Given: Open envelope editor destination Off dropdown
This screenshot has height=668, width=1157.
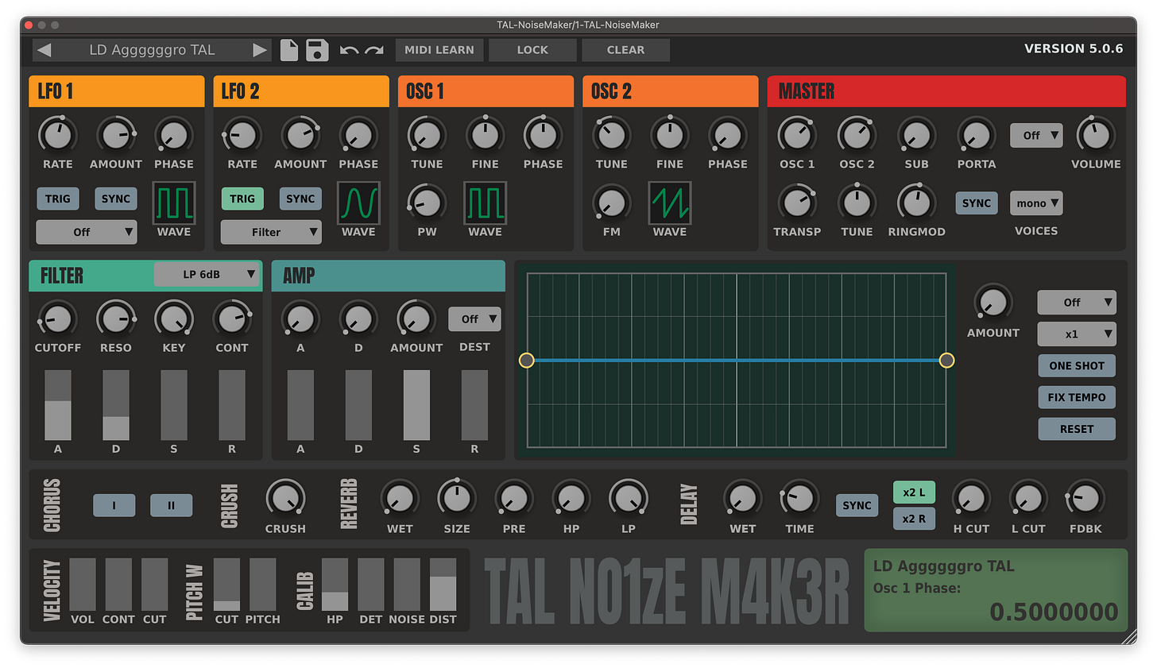Looking at the screenshot, I should pyautogui.click(x=1077, y=303).
